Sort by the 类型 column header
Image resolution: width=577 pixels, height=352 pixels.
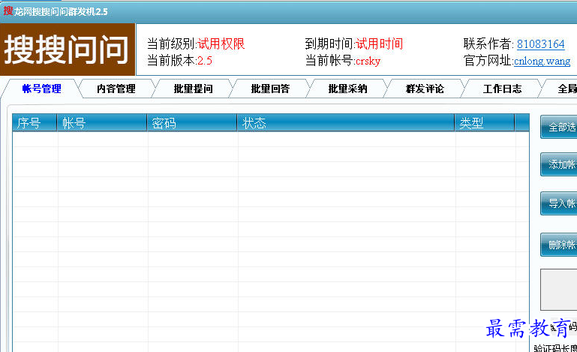tap(484, 122)
